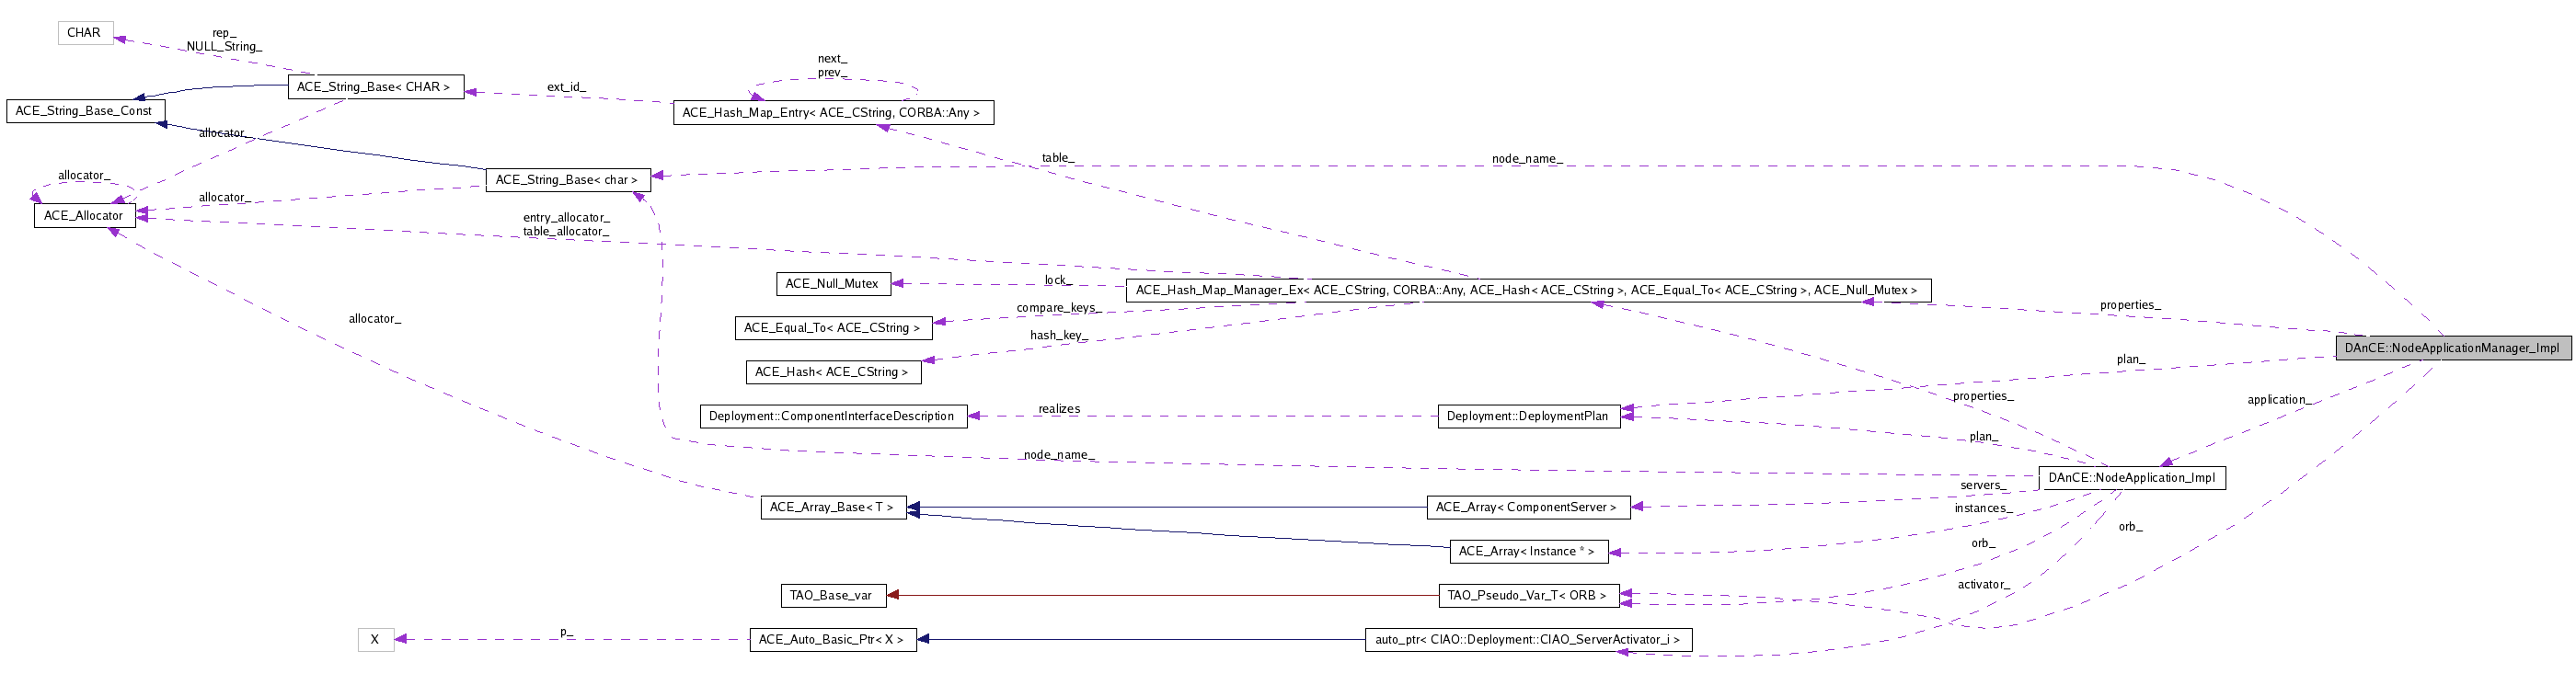Select the realizes edge label

(x=1059, y=409)
